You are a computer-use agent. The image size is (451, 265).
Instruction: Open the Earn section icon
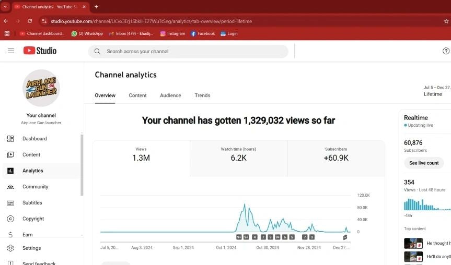tap(10, 235)
